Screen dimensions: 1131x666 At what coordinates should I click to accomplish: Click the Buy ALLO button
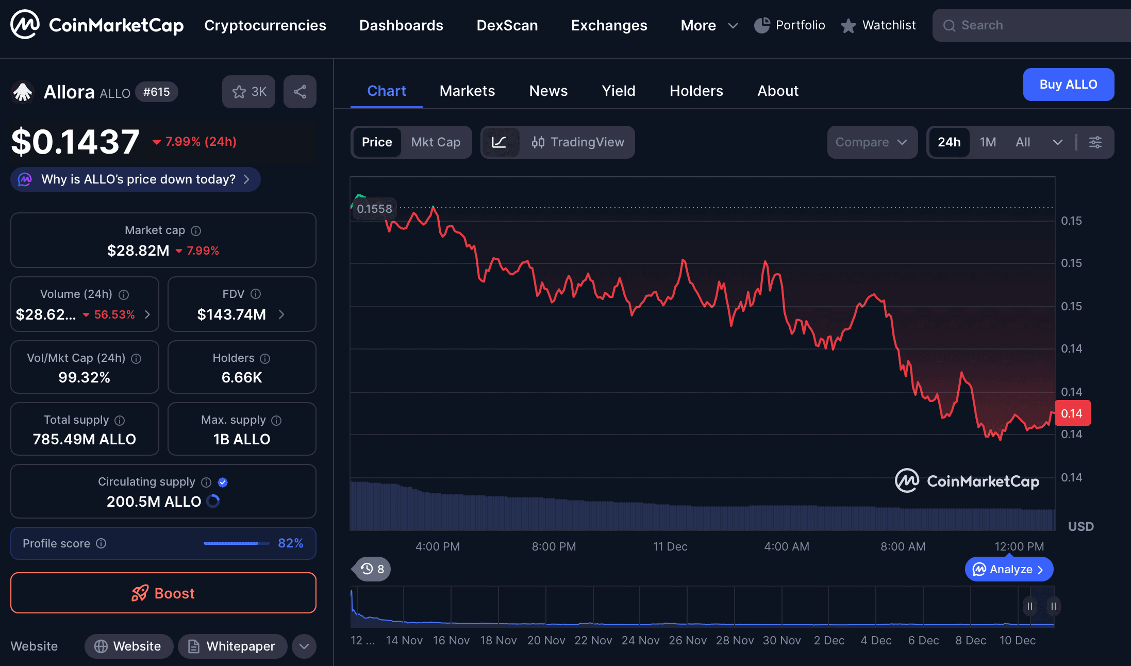tap(1068, 84)
